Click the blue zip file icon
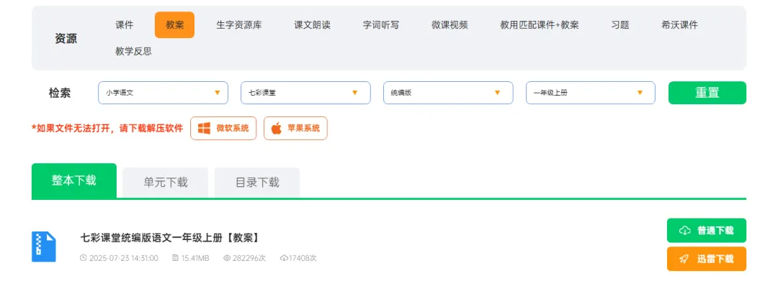This screenshot has height=294, width=778. tap(44, 247)
